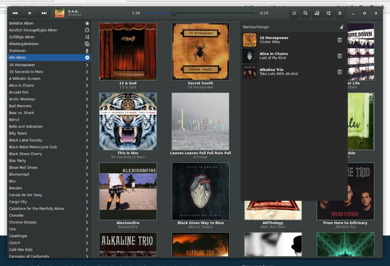Expand Alice in Chains sidebar chevron

(87, 86)
